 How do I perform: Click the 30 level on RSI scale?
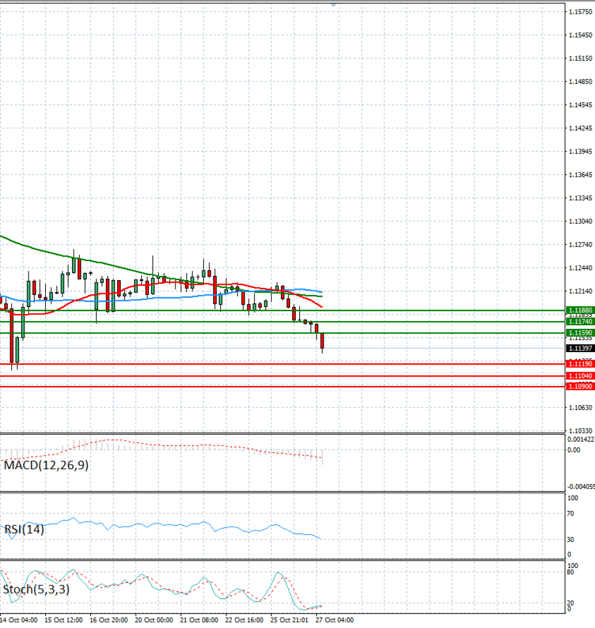point(571,539)
